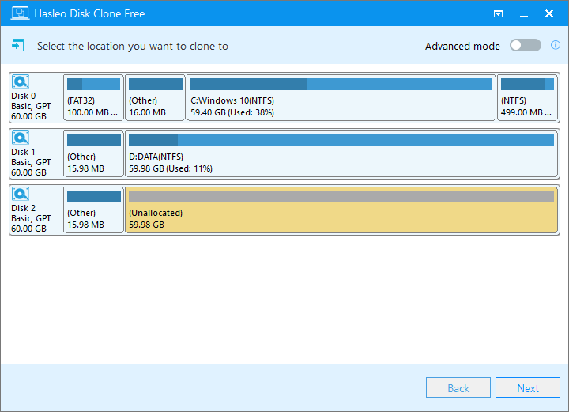Click 'Select the location you want to clone to'
569x412 pixels.
tap(133, 47)
